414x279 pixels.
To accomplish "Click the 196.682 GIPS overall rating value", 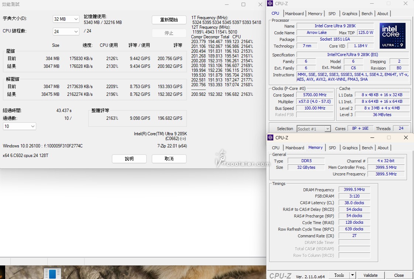I will [170, 118].
